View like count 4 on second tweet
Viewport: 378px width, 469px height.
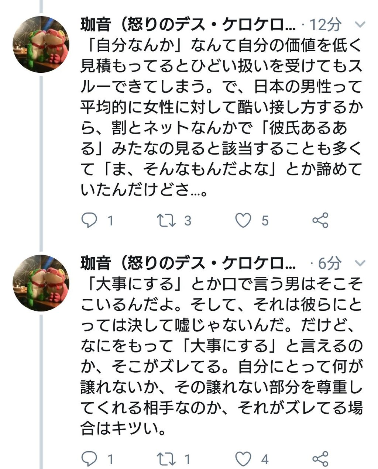pos(265,459)
